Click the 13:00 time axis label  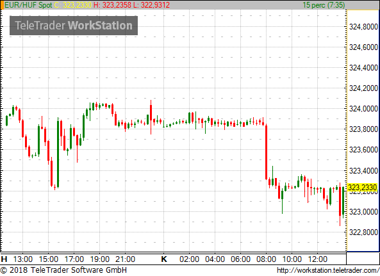point(23,259)
